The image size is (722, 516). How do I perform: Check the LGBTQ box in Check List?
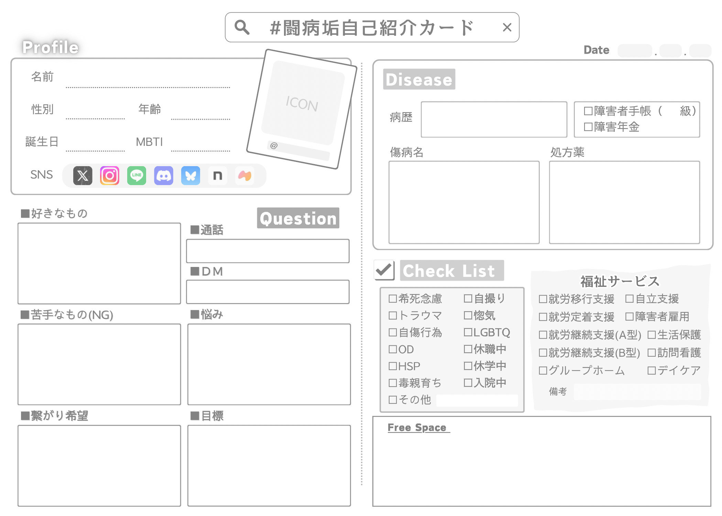click(x=467, y=332)
